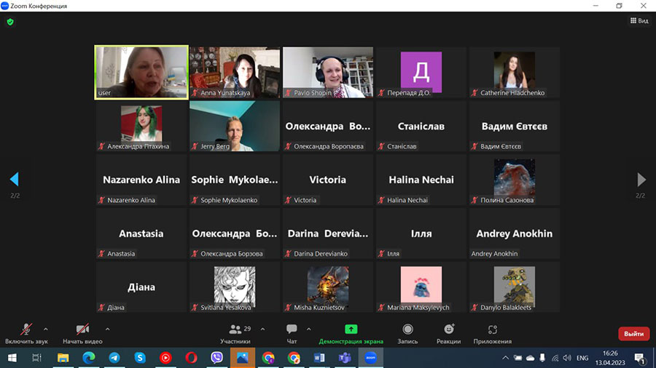Image resolution: width=656 pixels, height=368 pixels.
Task: Expand audio options arrow beside microphone
Action: [x=46, y=329]
